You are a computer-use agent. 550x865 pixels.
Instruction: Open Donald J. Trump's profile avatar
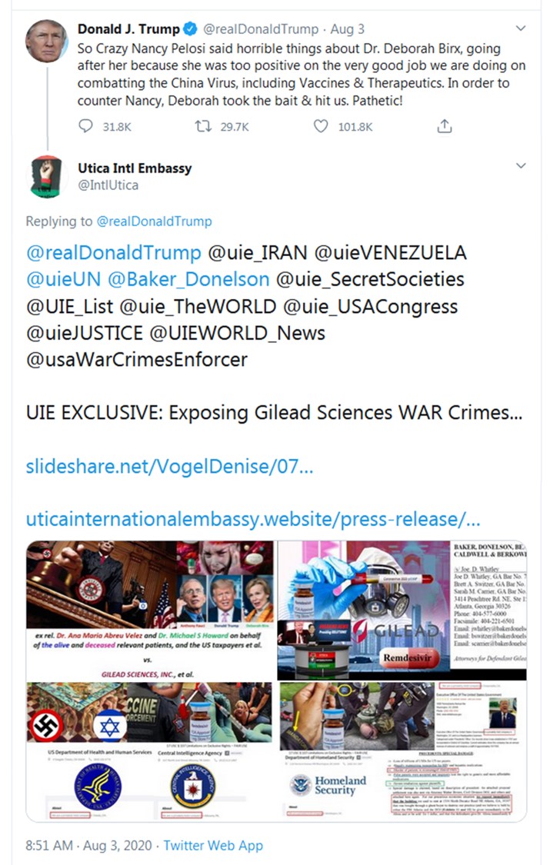(47, 41)
